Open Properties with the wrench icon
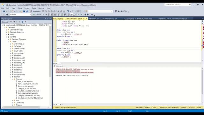The image size is (204, 115). click(119, 11)
